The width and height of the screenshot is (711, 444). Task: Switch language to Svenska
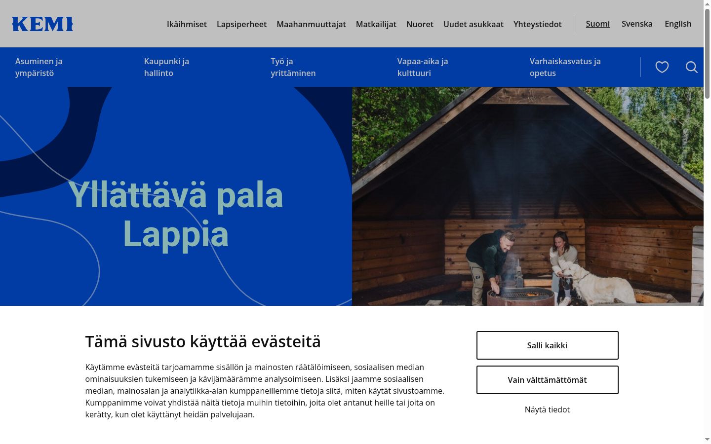click(637, 24)
